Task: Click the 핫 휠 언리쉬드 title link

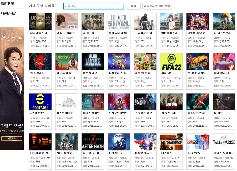Action: 197,73
